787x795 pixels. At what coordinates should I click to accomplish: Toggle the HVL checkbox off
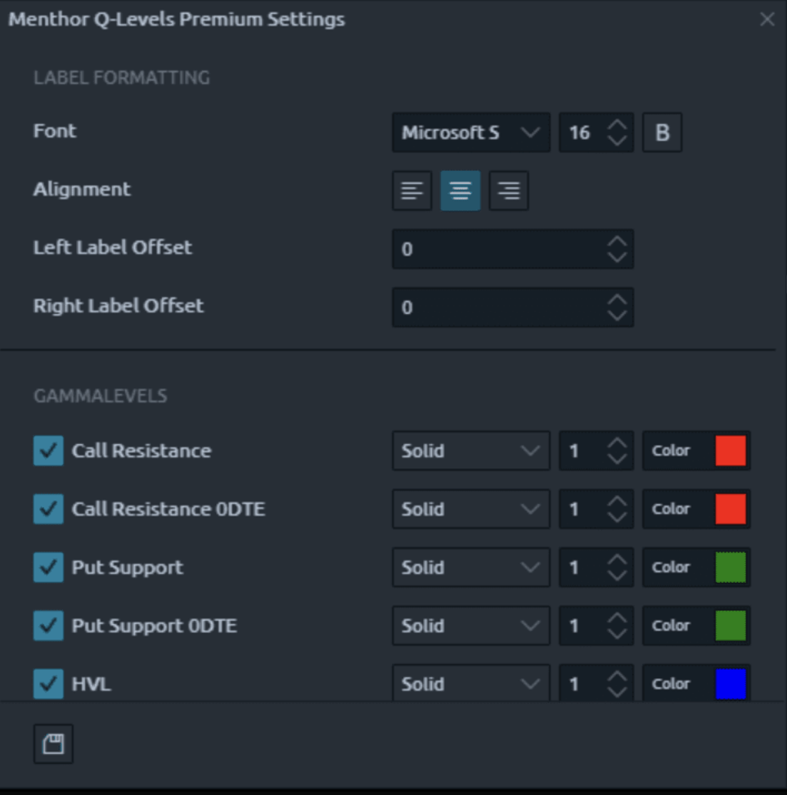47,684
